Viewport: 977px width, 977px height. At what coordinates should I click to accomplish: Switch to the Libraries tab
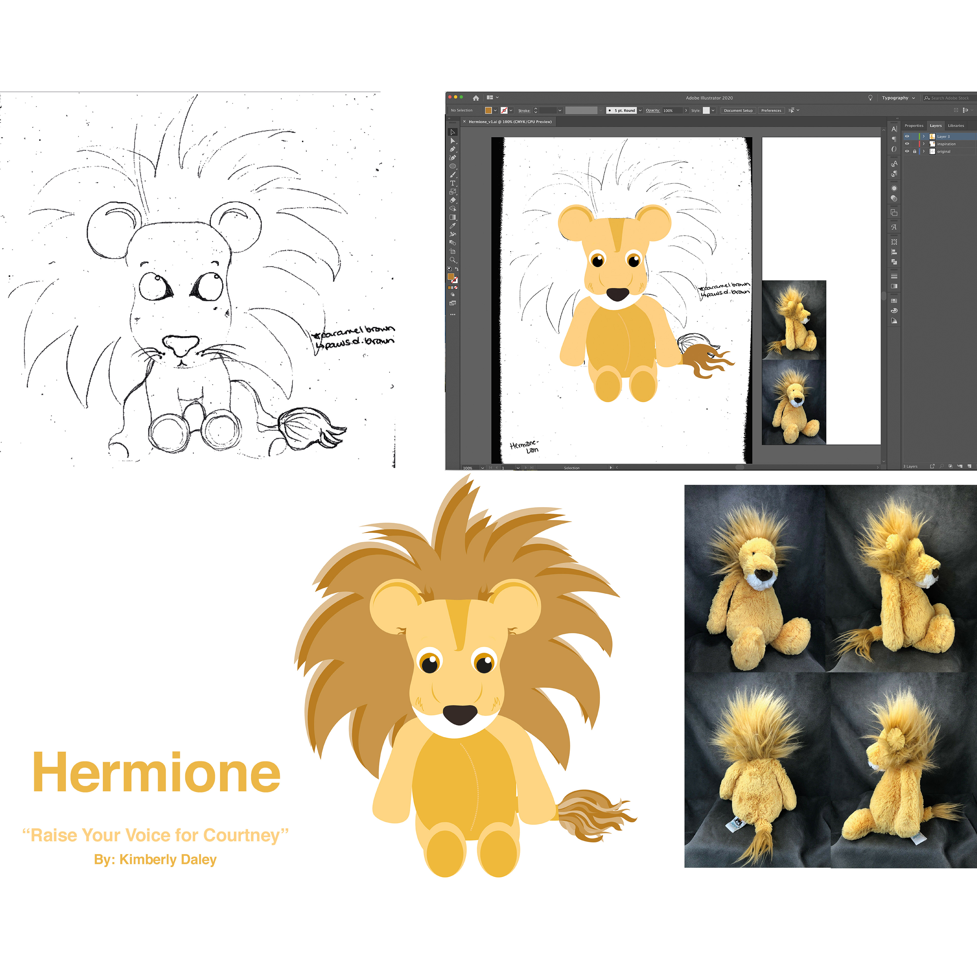pyautogui.click(x=956, y=125)
